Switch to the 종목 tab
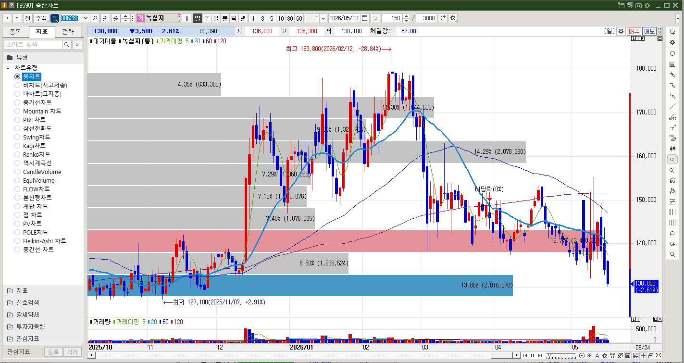 click(15, 32)
